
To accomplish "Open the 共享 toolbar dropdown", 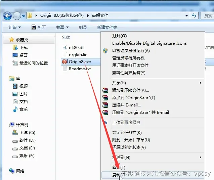I will tap(62, 28).
